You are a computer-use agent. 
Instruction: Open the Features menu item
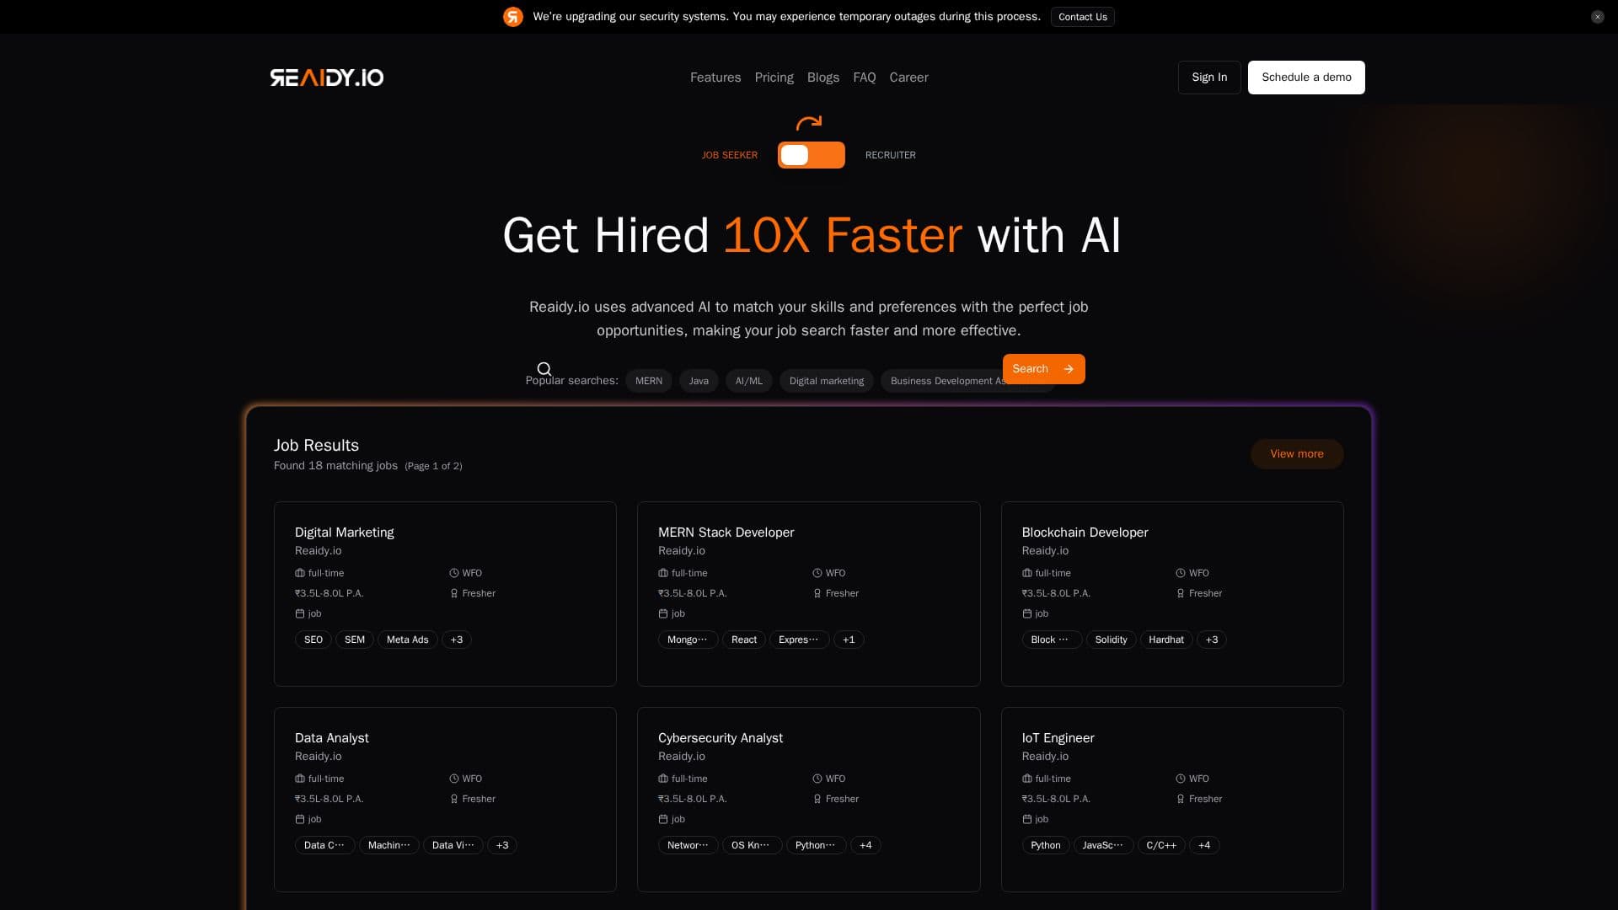coord(715,78)
